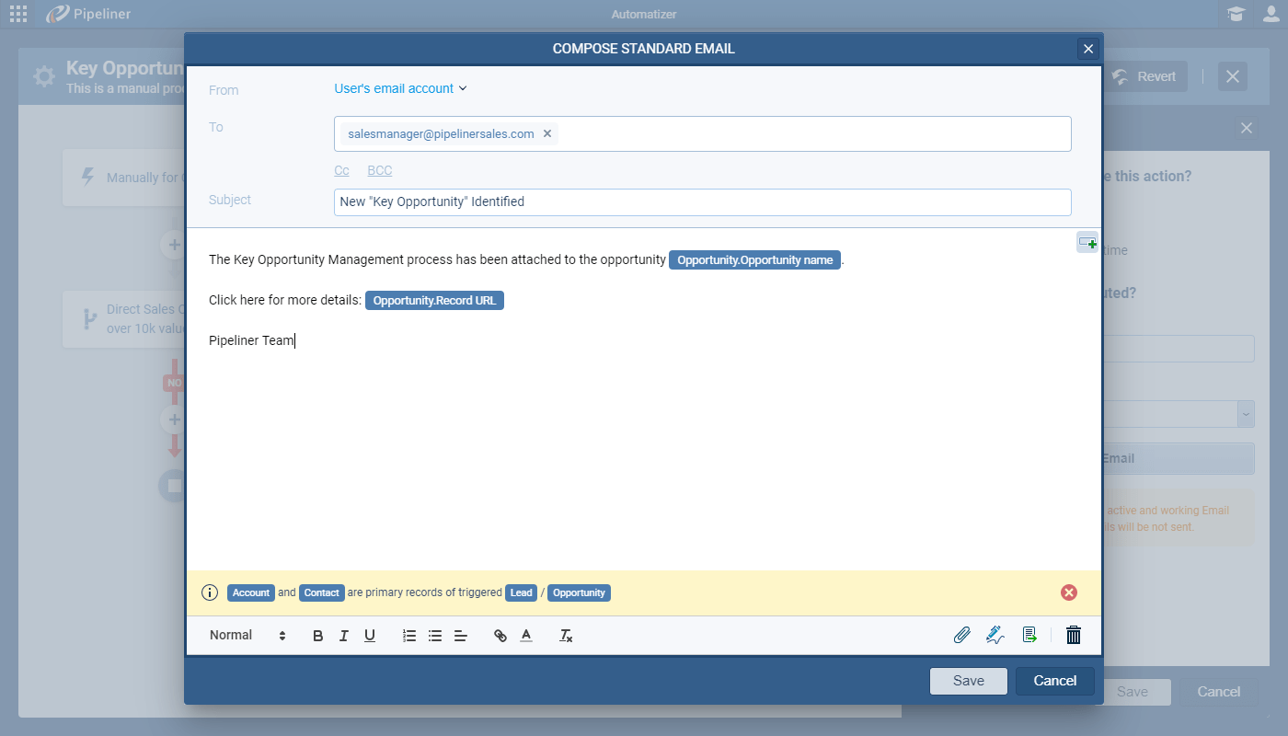The height and width of the screenshot is (736, 1288).
Task: Open the text alignment options
Action: (x=461, y=636)
